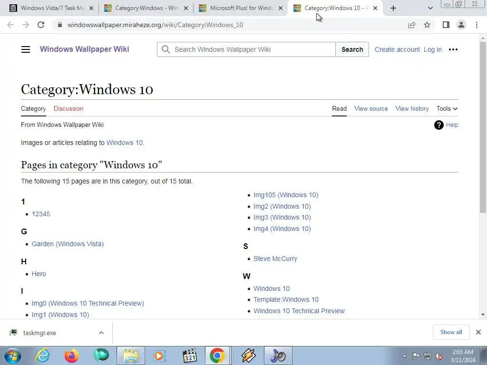Bookmark this page with the star icon
Viewport: 487px width, 365px height.
coord(428,25)
